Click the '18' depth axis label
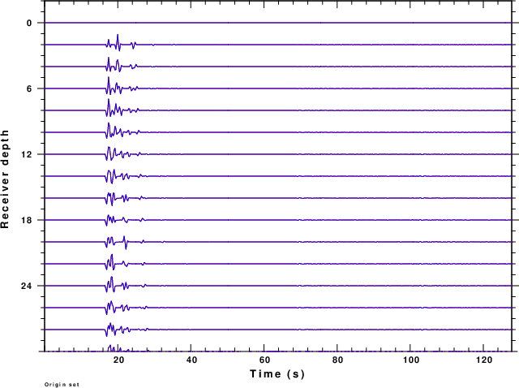This screenshot has width=519, height=388. [27, 220]
